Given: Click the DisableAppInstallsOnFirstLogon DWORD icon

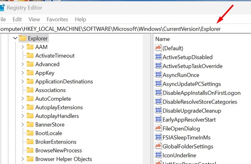Looking at the screenshot, I should (x=158, y=93).
